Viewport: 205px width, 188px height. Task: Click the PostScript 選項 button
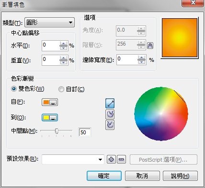point(163,159)
